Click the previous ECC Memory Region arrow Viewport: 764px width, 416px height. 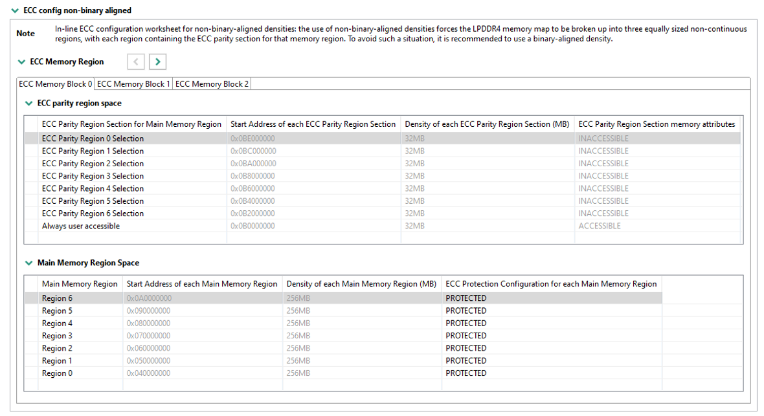(x=136, y=61)
